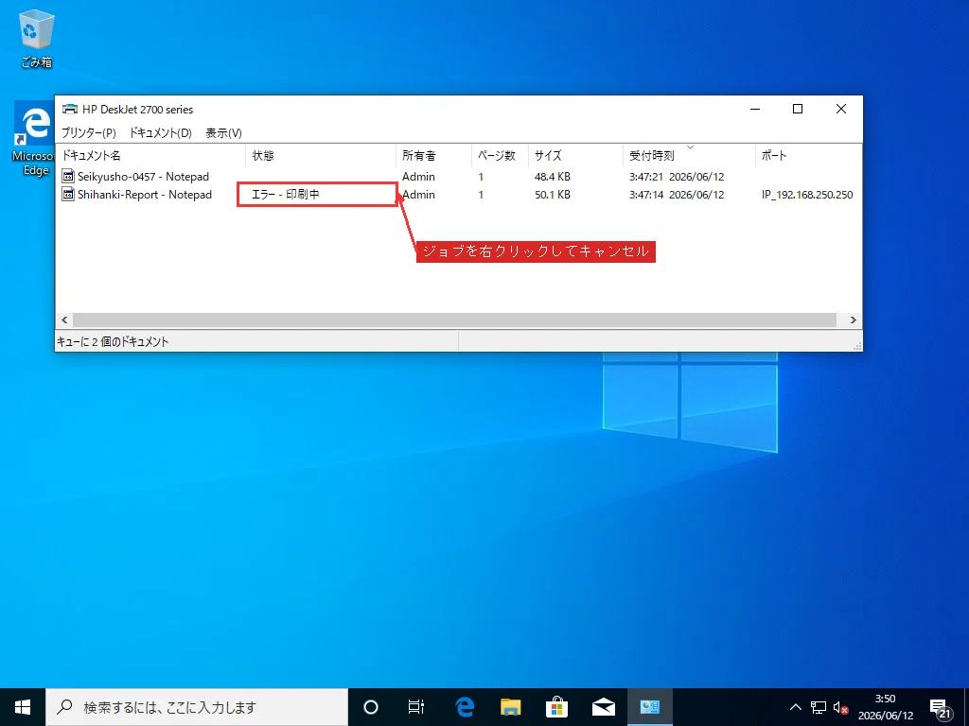Sort by 受付時刻 column header
The height and width of the screenshot is (726, 969).
pos(689,156)
